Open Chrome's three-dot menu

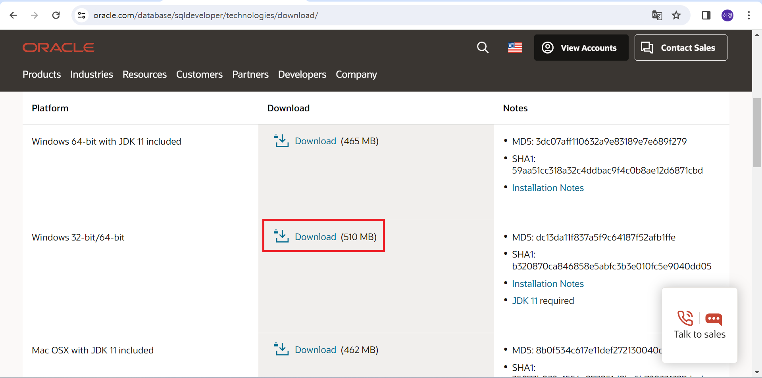[x=749, y=15]
